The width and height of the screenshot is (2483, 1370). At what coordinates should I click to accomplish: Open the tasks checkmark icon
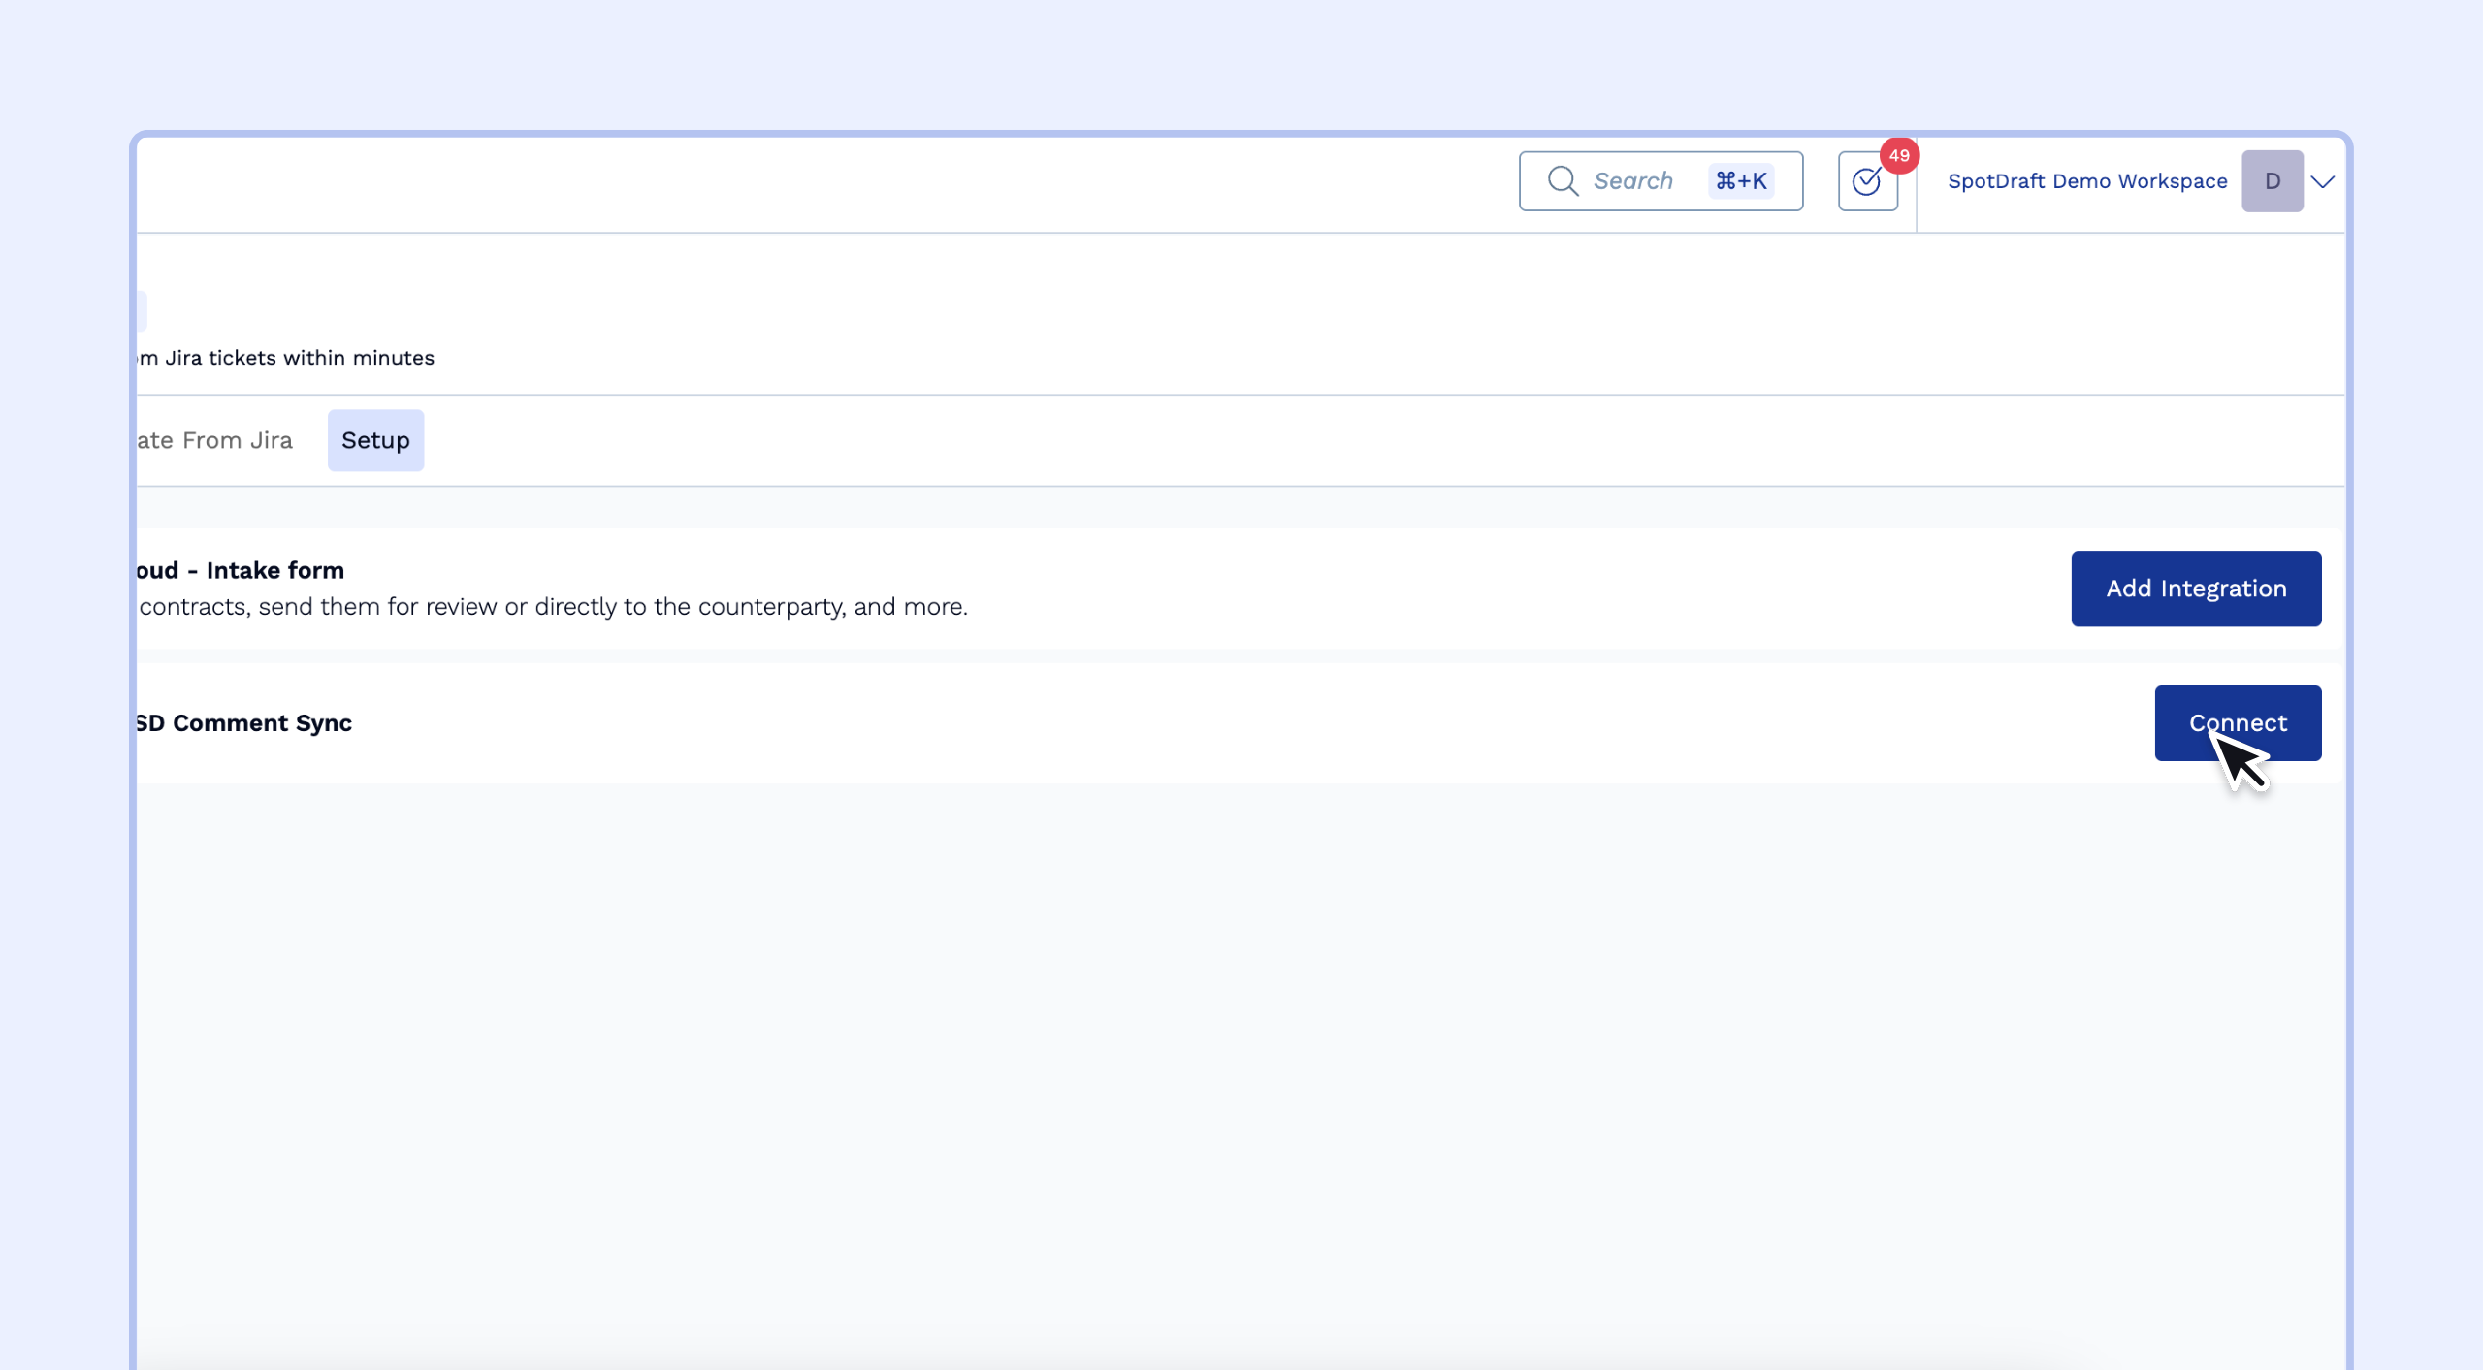[x=1866, y=182]
